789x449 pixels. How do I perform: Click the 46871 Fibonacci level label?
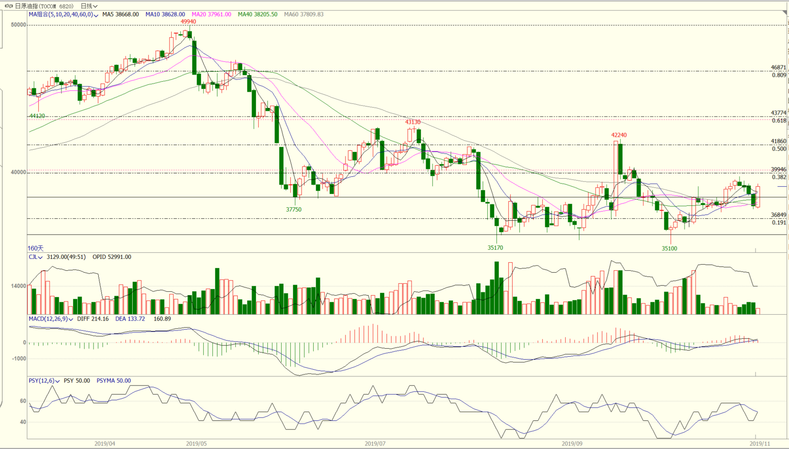click(778, 68)
